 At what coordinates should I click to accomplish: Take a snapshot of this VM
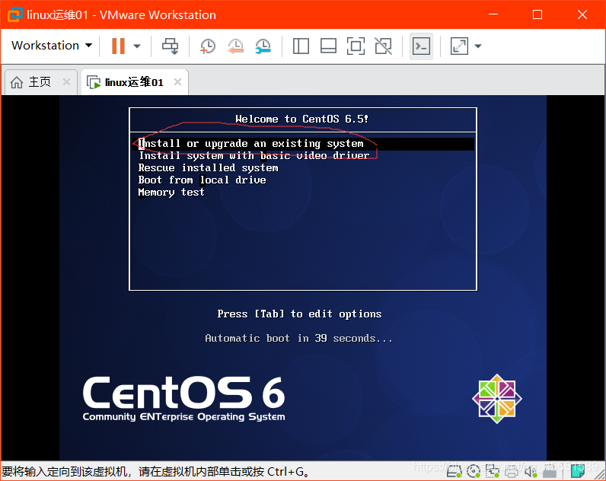click(x=208, y=46)
